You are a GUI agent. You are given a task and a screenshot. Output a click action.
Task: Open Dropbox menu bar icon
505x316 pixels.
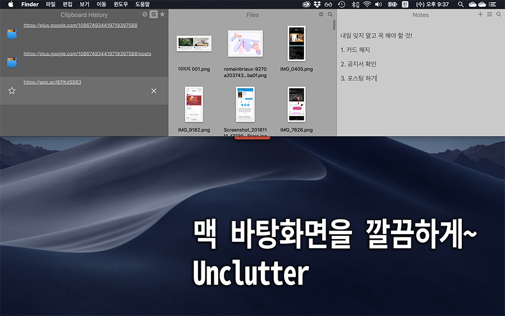coord(317,4)
